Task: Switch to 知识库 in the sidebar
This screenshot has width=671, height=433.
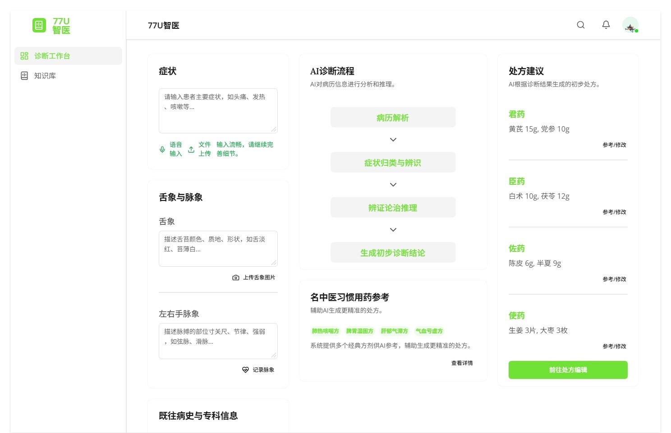Action: pos(45,76)
